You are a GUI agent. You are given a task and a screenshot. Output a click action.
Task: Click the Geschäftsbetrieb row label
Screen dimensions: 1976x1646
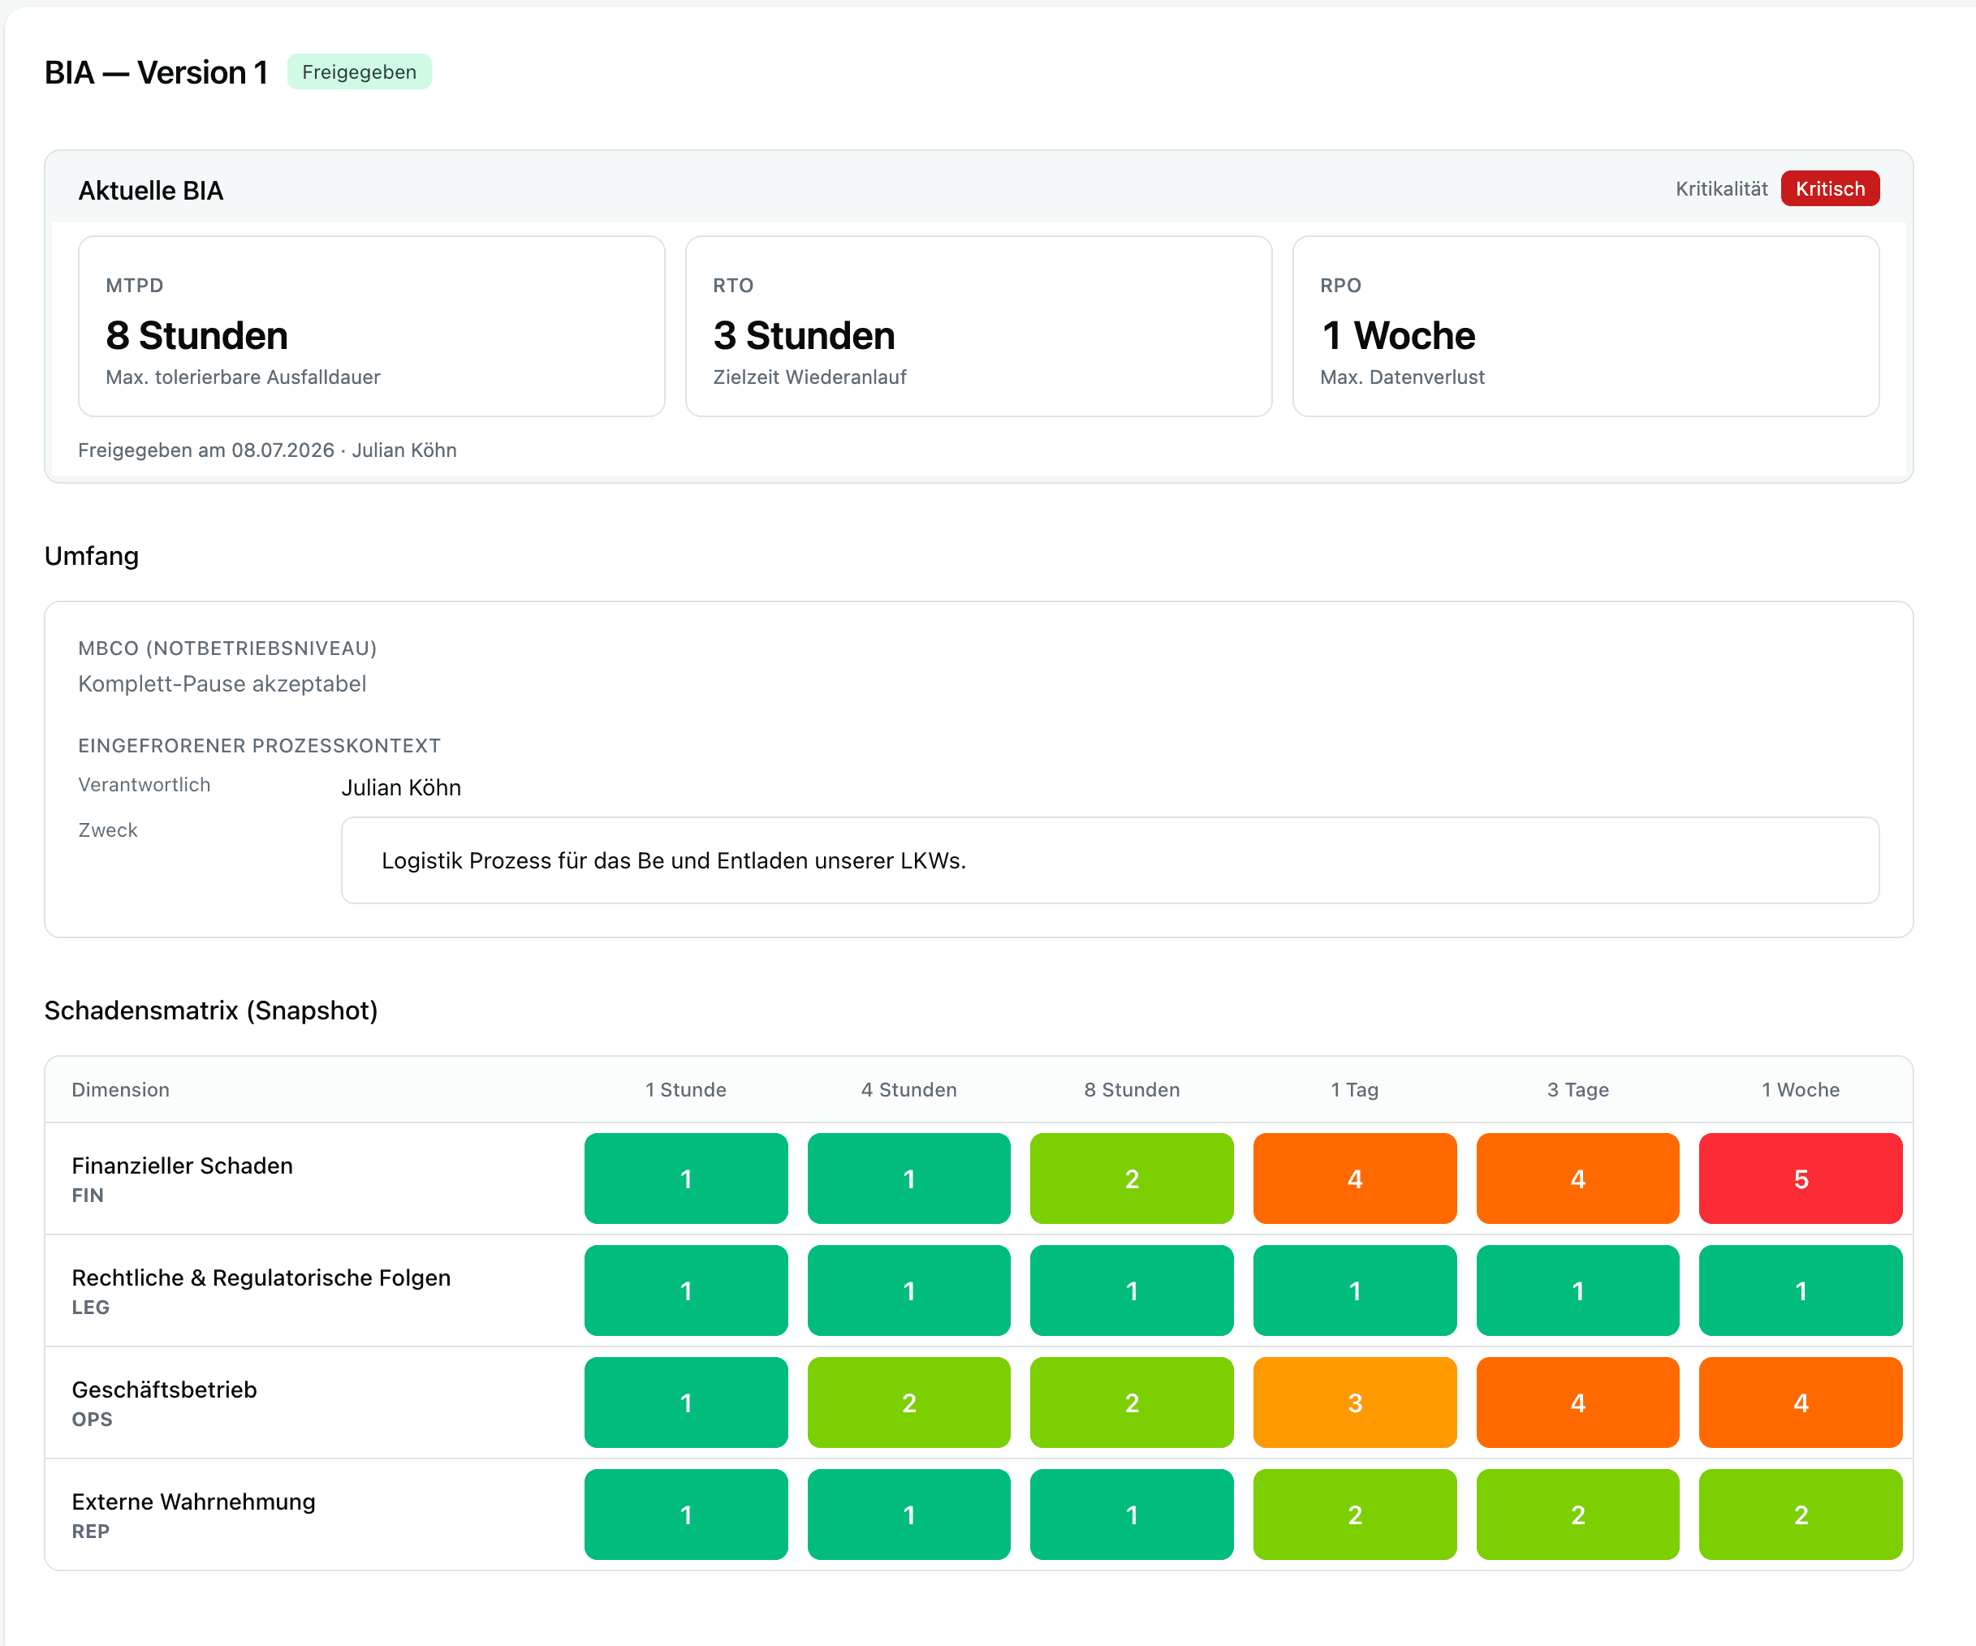(x=164, y=1390)
